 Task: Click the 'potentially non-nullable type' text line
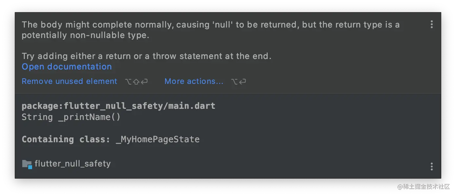point(85,35)
